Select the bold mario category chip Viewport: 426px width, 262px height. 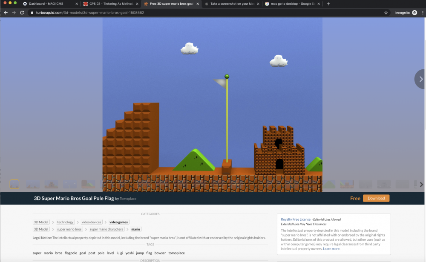click(135, 229)
